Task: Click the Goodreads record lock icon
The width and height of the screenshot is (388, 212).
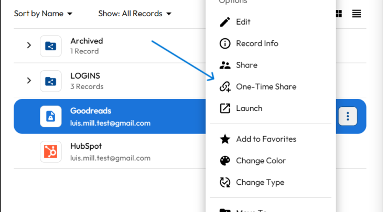Action: point(51,116)
